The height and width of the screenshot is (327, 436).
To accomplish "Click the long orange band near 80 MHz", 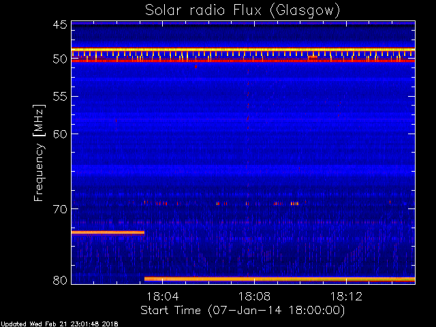I will pos(280,279).
